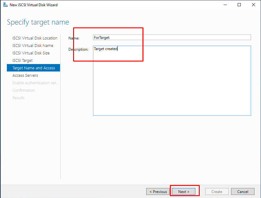The image size is (261, 198).
Task: Select Target Name and Access step
Action: (34, 68)
